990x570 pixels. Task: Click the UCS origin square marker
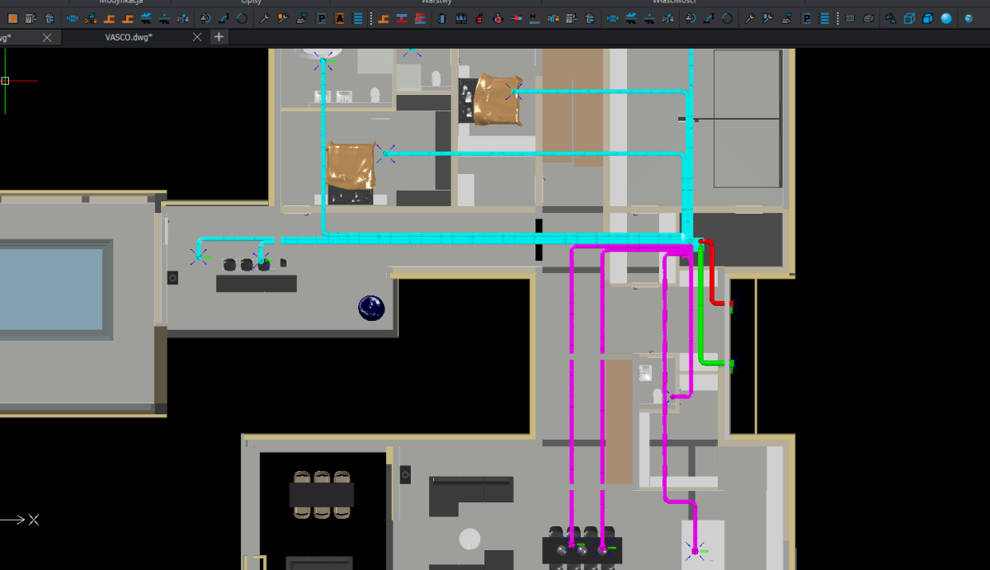click(x=5, y=81)
